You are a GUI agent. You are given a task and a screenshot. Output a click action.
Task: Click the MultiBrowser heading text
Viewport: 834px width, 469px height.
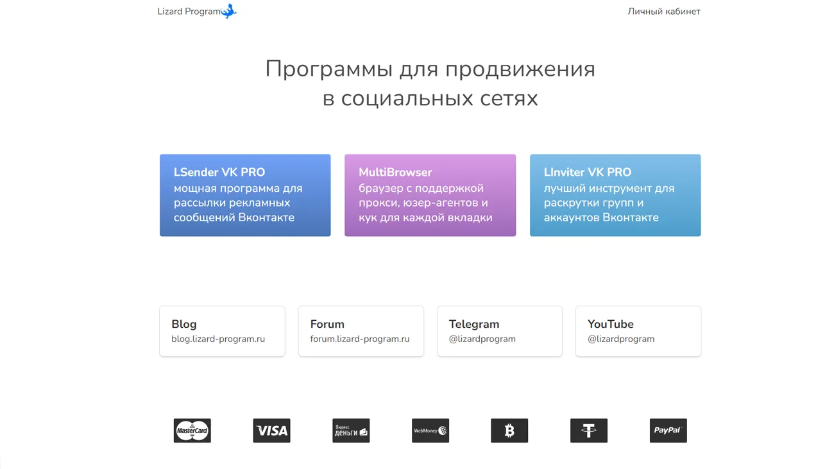395,172
